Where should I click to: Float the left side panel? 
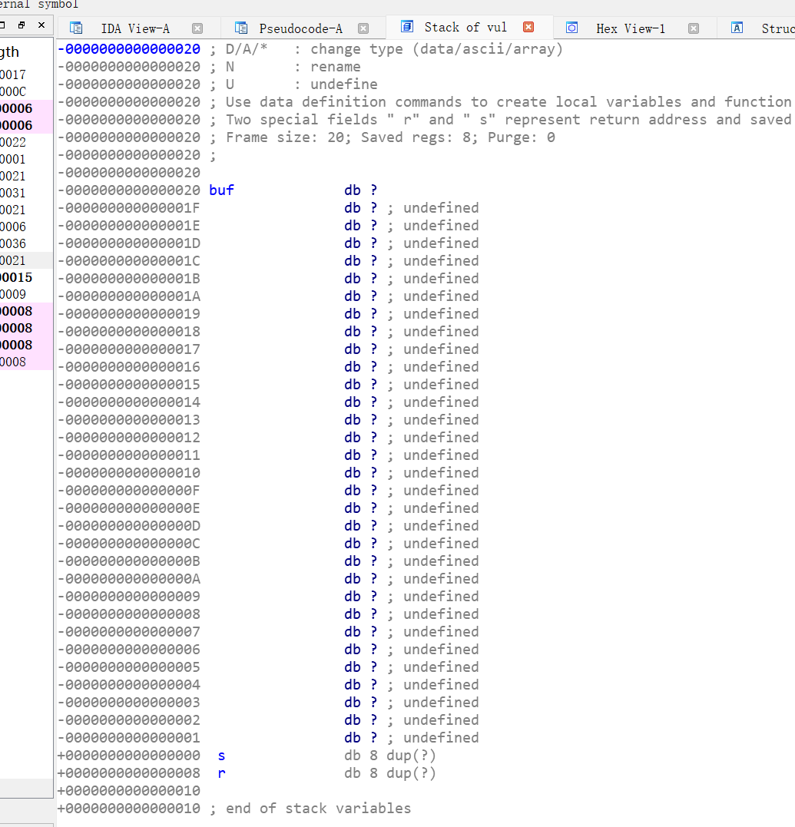(22, 25)
